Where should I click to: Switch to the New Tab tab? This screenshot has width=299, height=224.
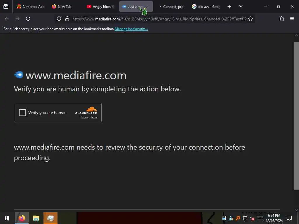(65, 6)
